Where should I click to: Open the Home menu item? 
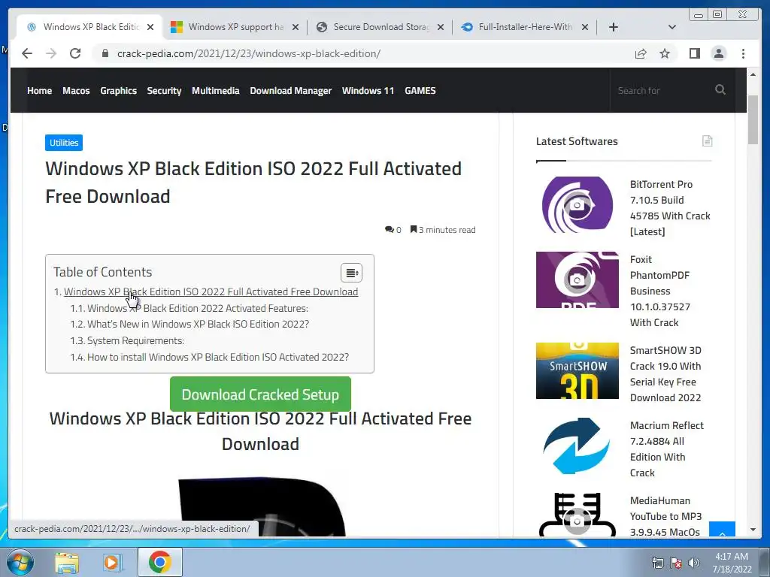(x=39, y=90)
